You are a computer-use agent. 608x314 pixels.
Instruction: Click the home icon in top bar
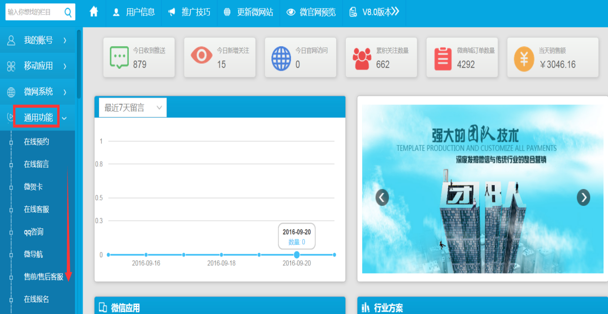94,12
